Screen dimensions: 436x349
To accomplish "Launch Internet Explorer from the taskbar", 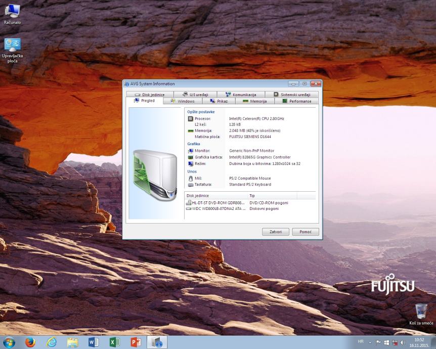I will (52, 342).
